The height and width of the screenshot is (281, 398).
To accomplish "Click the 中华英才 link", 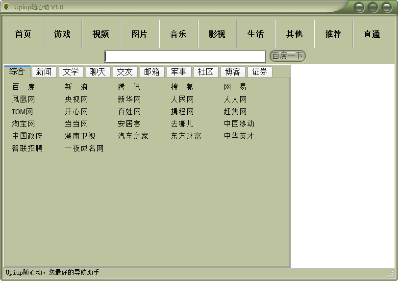I will tap(239, 136).
